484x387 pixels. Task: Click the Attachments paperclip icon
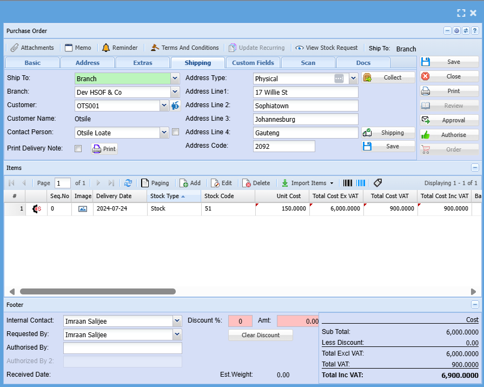click(x=15, y=48)
